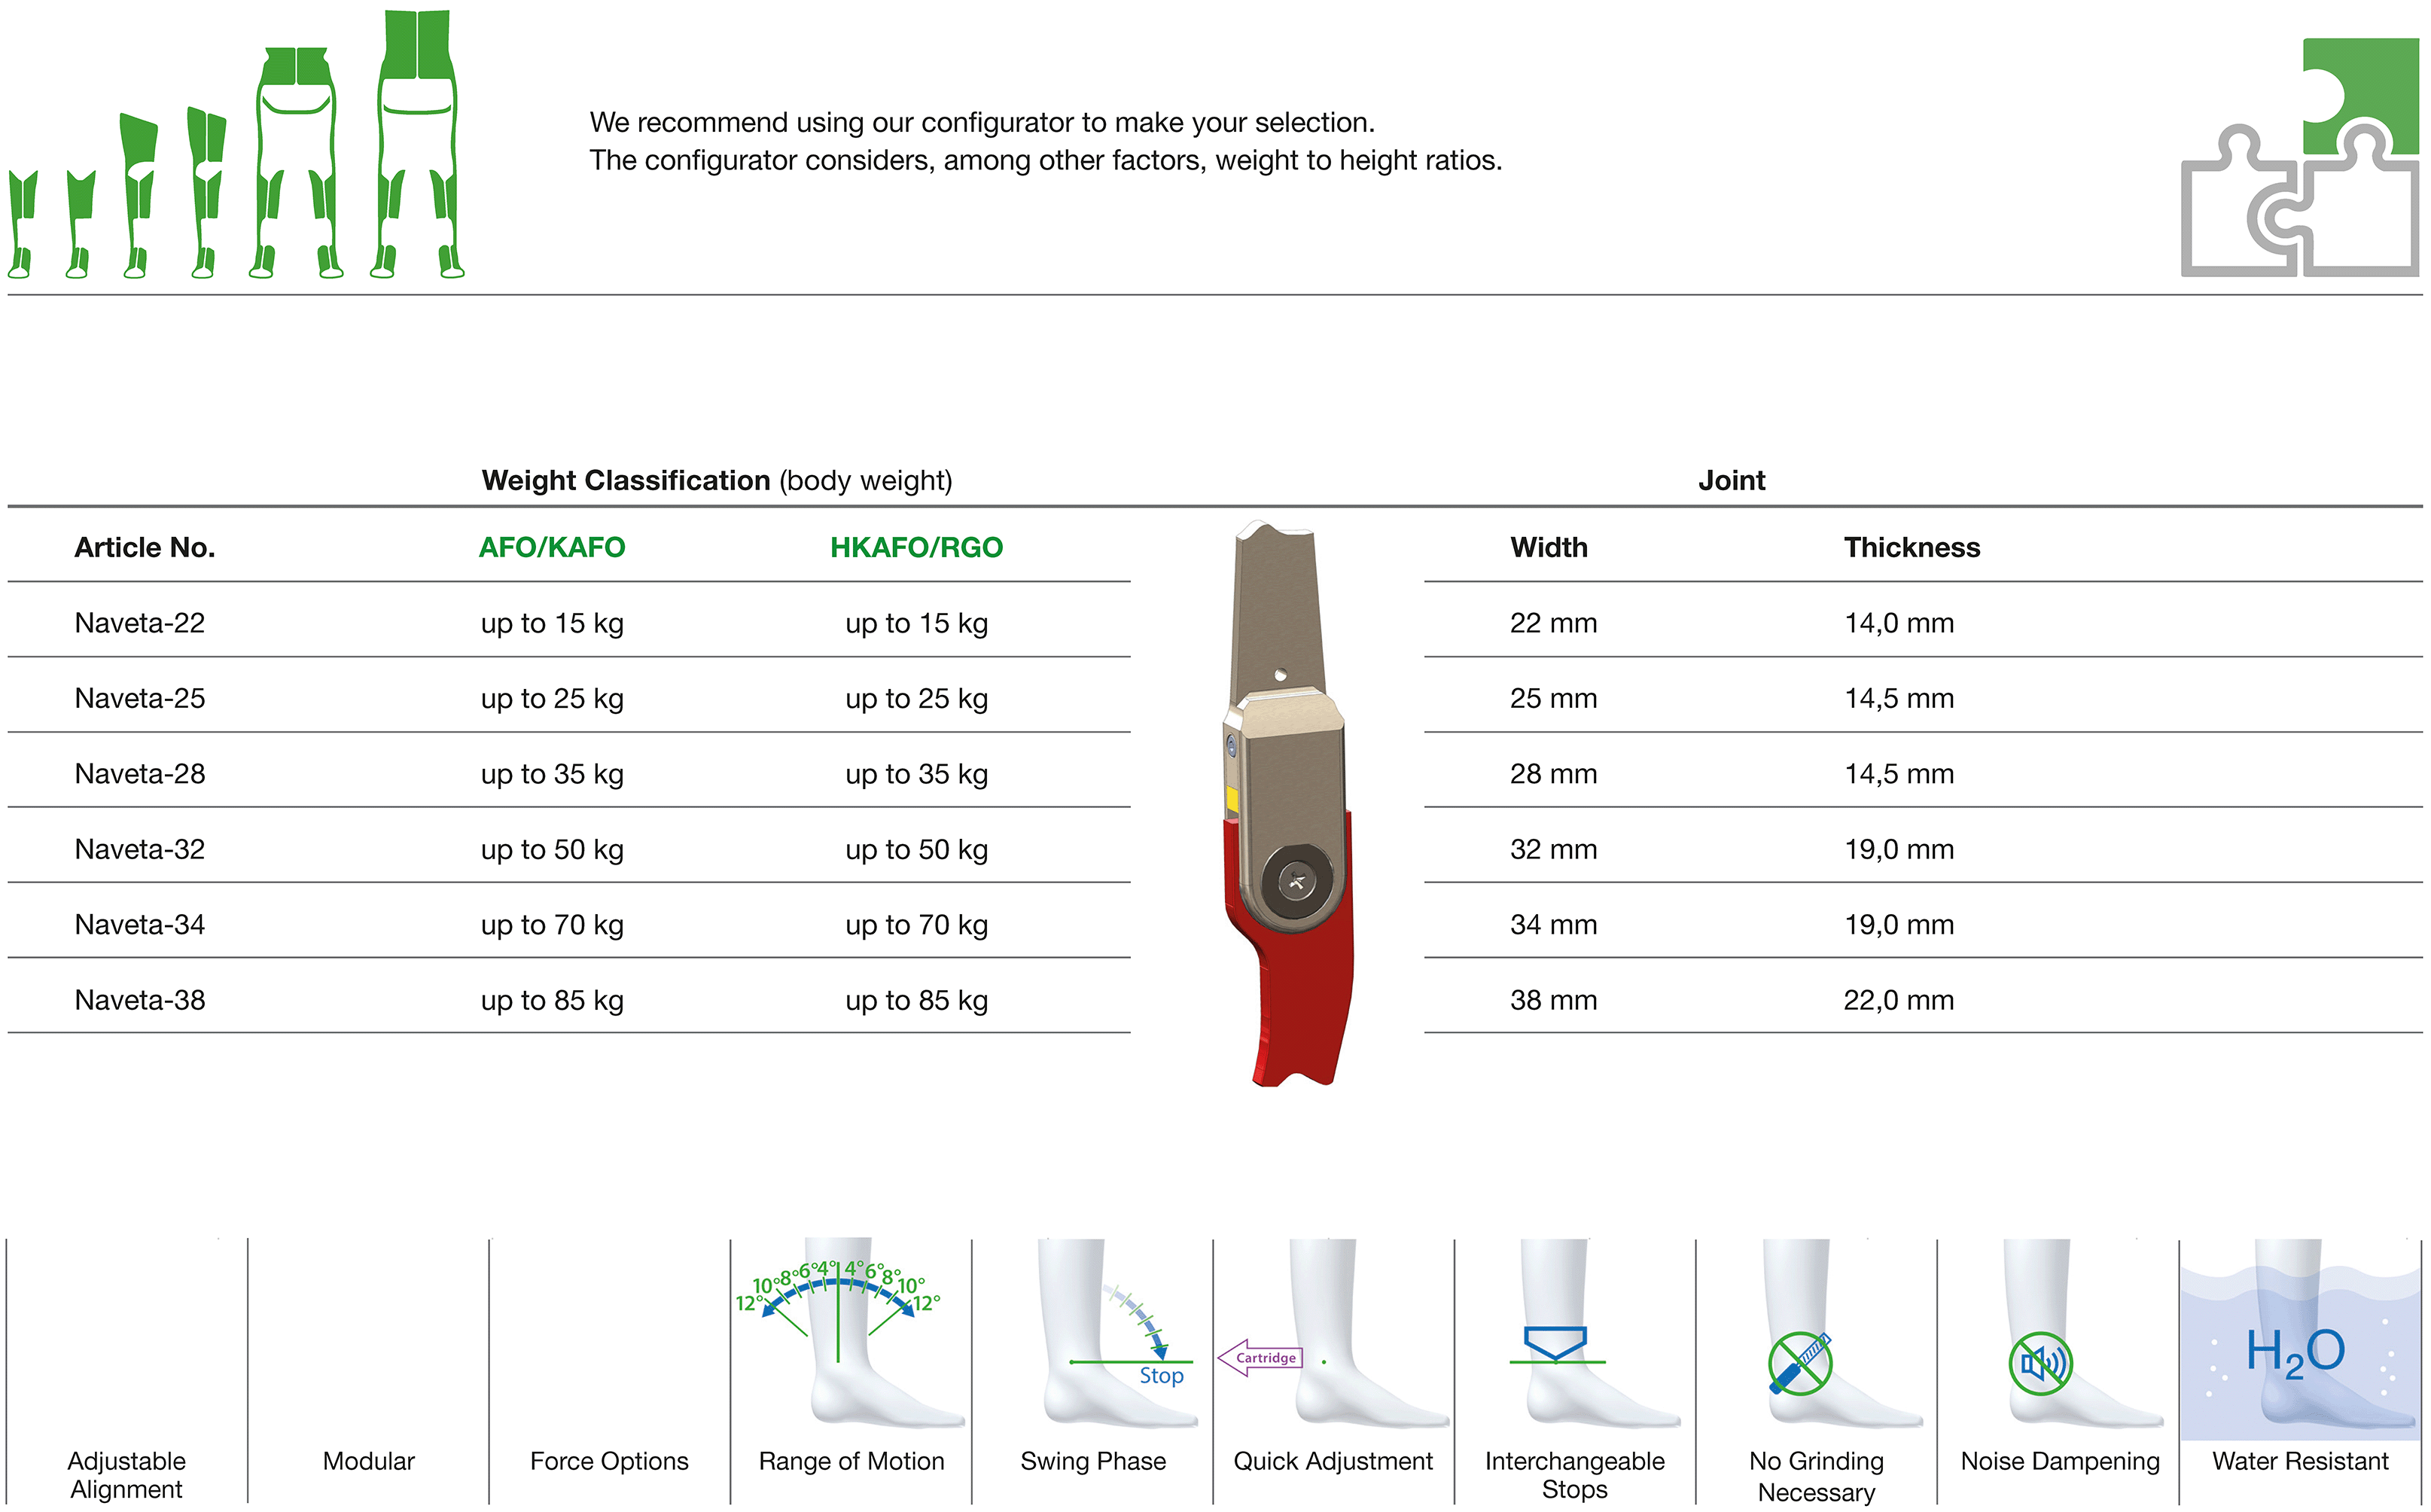The height and width of the screenshot is (1512, 2431).
Task: Click the Water Resistant H2O icon
Action: tap(2300, 1339)
